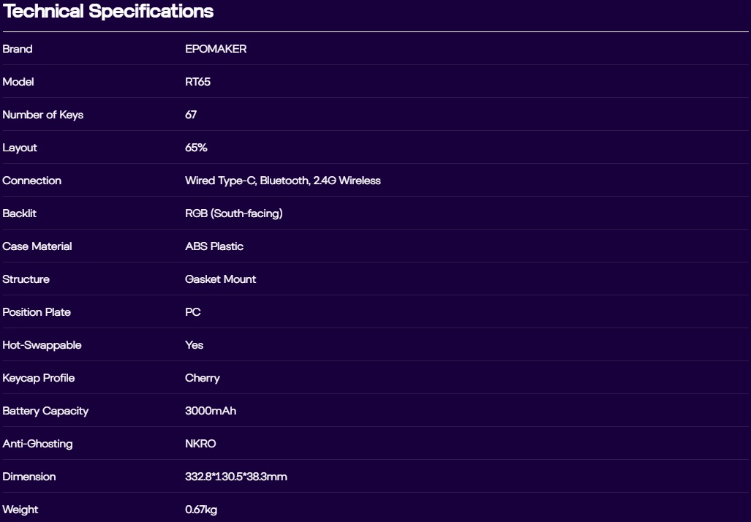Click the Gasket Mount structure value

click(x=220, y=279)
